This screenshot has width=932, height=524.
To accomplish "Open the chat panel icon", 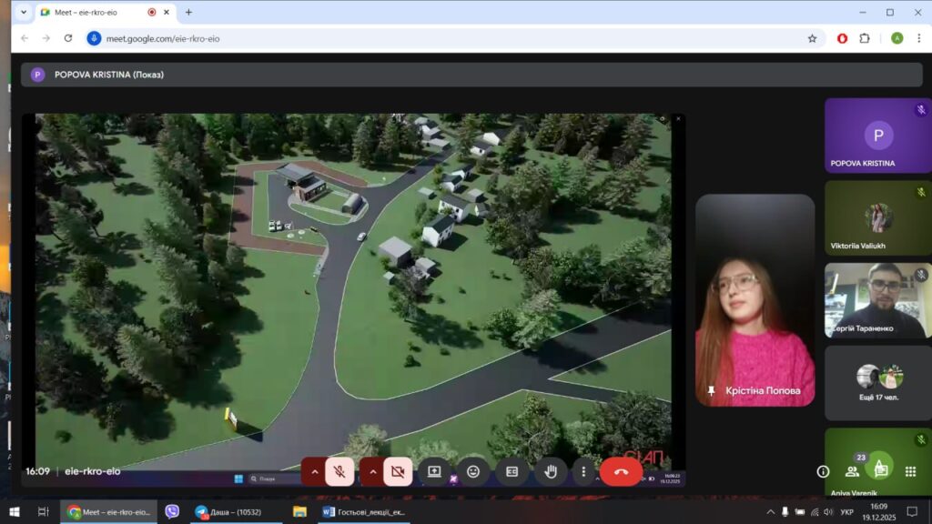I will (x=880, y=470).
